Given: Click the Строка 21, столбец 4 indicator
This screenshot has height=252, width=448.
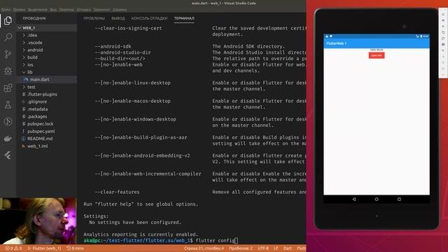Looking at the screenshot, I should [204, 248].
